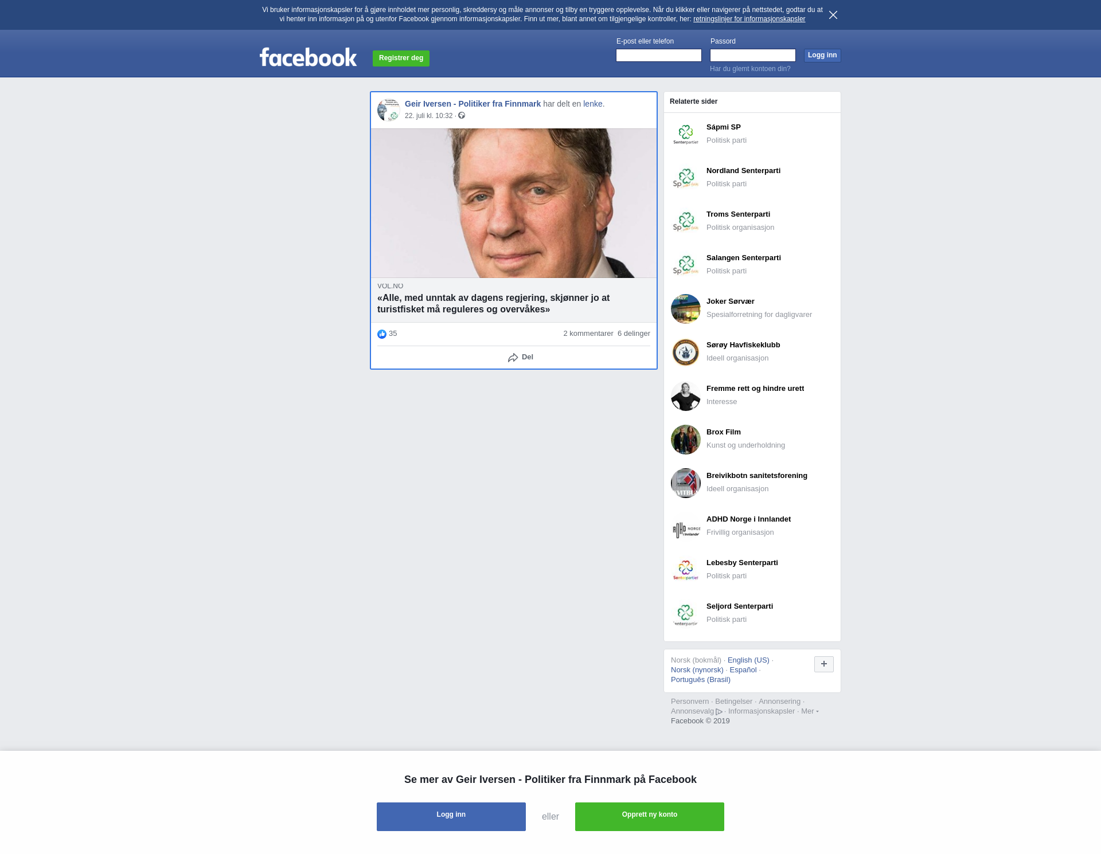This screenshot has height=854, width=1101.
Task: Open the VOL.NO article headline
Action: click(x=493, y=303)
